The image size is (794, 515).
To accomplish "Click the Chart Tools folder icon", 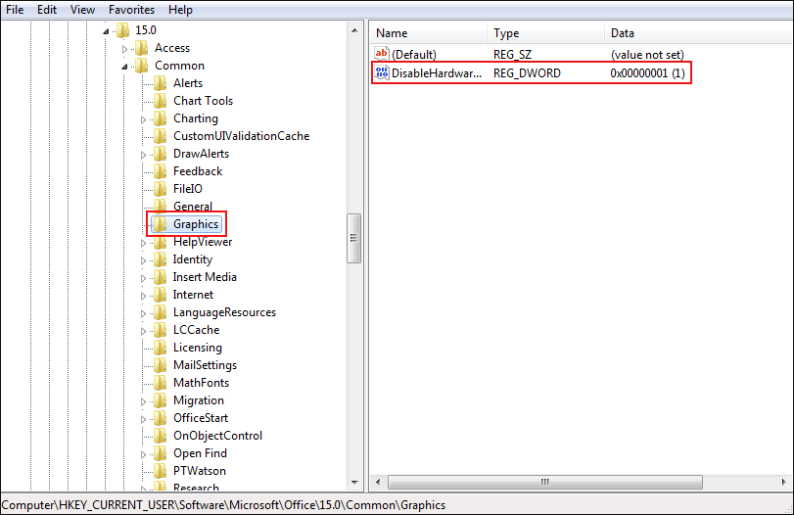I will pyautogui.click(x=160, y=101).
